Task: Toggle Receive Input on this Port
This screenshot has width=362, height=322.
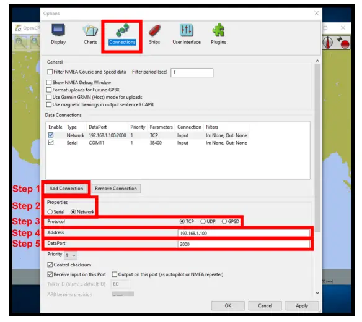Action: coord(50,274)
